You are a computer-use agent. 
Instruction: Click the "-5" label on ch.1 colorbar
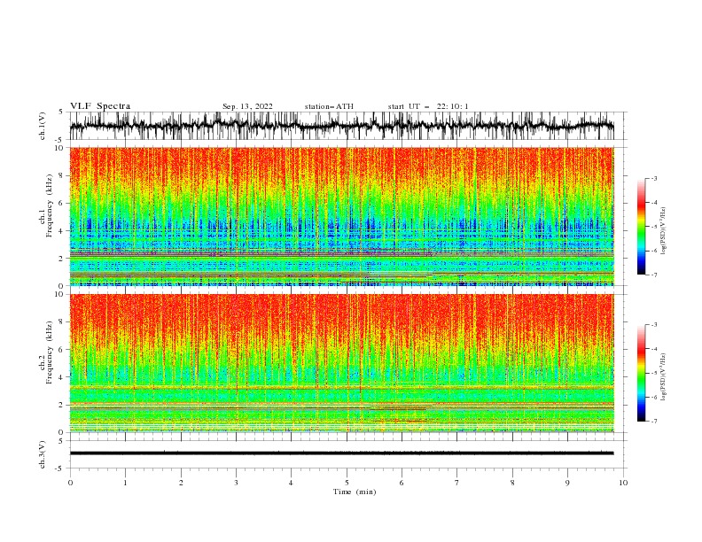click(654, 227)
